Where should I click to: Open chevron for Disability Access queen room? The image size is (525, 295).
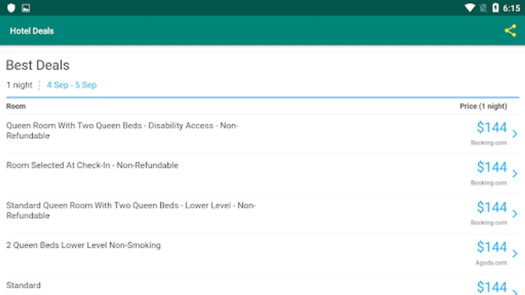(514, 134)
